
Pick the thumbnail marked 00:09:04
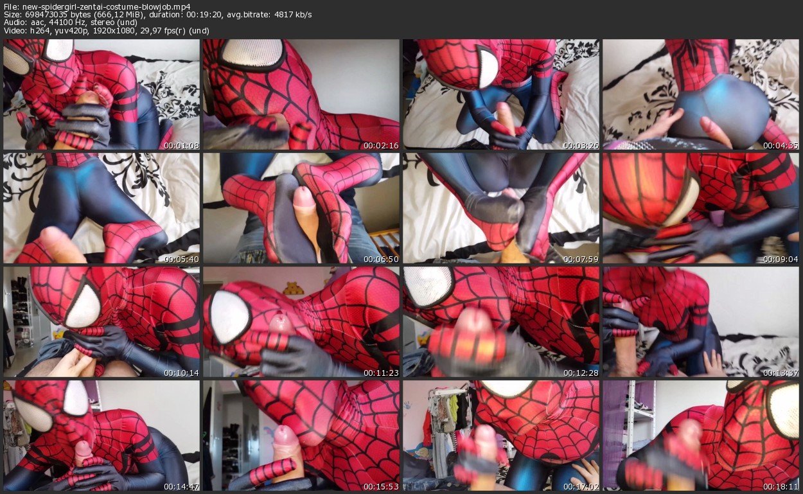point(701,208)
